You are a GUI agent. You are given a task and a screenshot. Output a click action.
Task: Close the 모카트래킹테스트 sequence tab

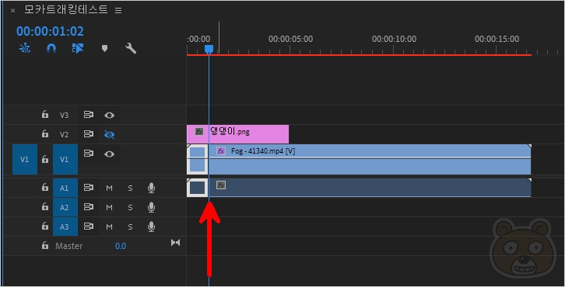[x=12, y=10]
